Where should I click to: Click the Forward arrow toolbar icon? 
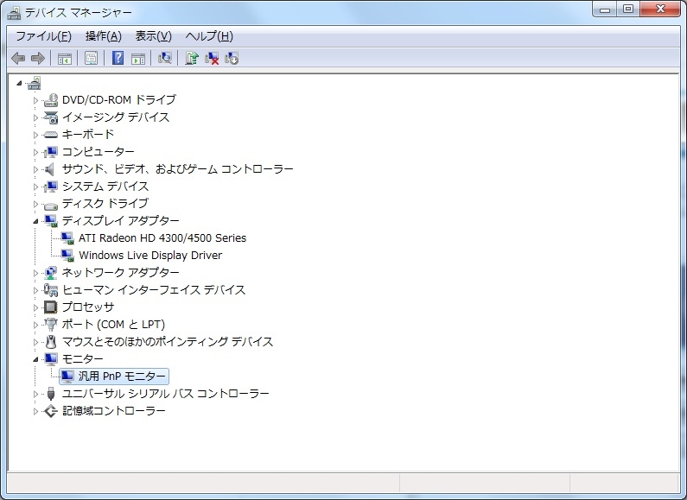(x=38, y=58)
